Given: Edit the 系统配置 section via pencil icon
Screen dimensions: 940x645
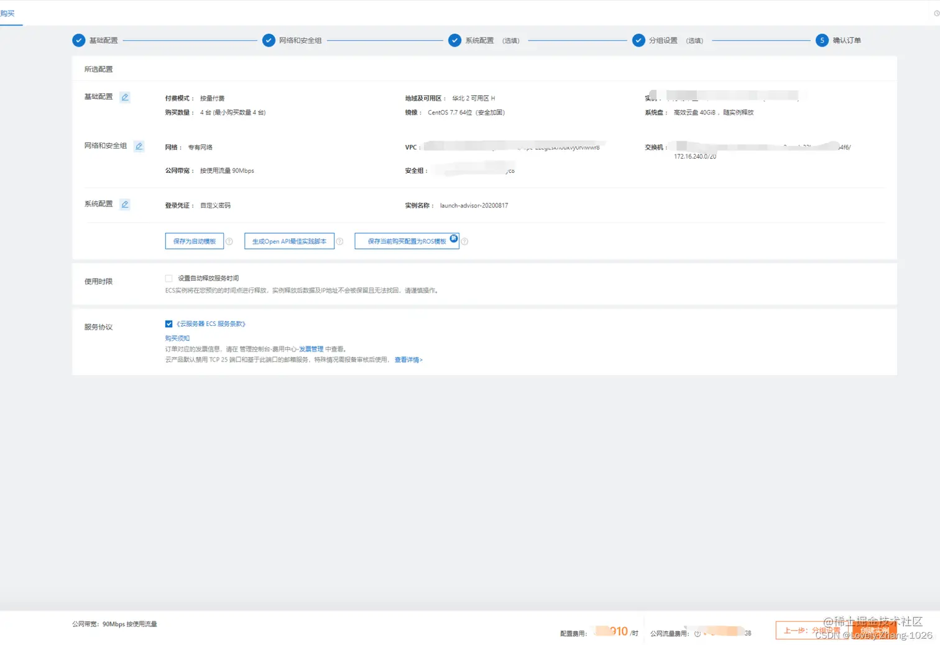Looking at the screenshot, I should (x=125, y=204).
